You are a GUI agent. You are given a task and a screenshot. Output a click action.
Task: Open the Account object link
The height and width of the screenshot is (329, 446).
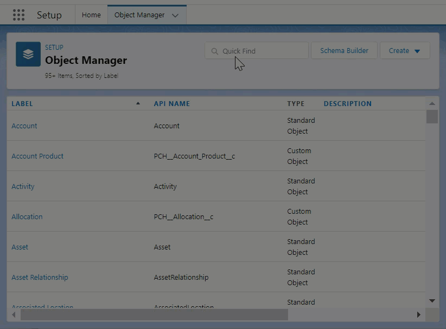tap(24, 126)
